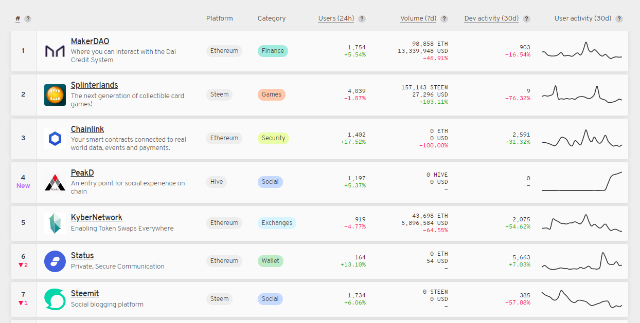Viewport: 640px width, 323px height.
Task: Click the Status round logo icon
Action: coord(55,261)
